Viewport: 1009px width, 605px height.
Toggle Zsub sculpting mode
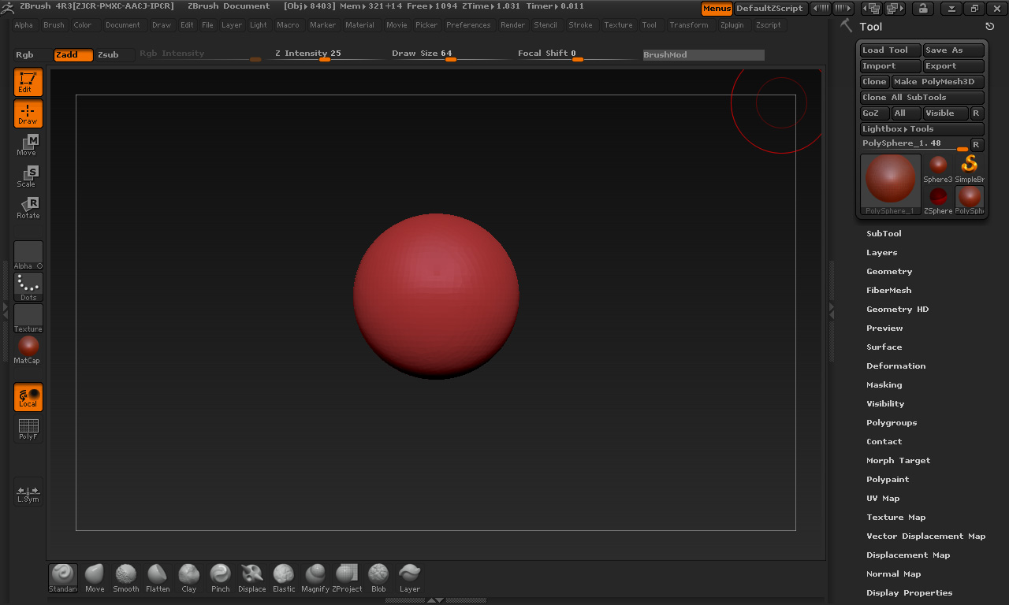(x=108, y=55)
